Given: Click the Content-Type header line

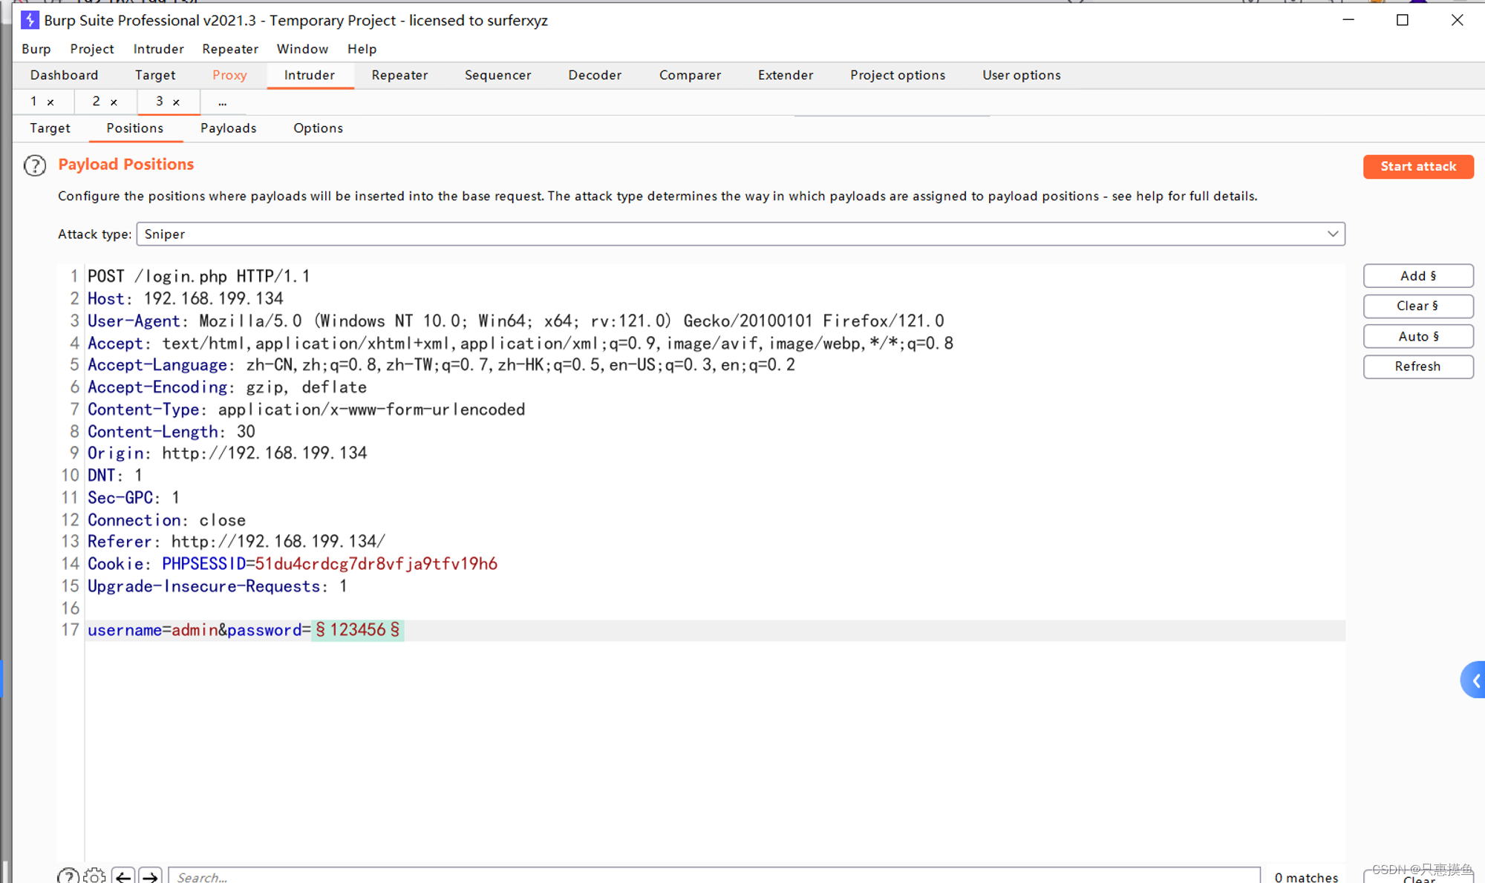Looking at the screenshot, I should [x=306, y=410].
